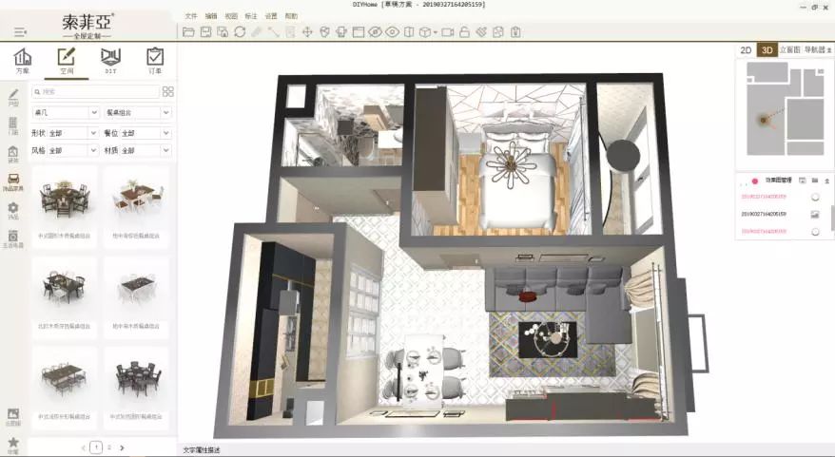Go to next catalog page arrow

pyautogui.click(x=122, y=447)
